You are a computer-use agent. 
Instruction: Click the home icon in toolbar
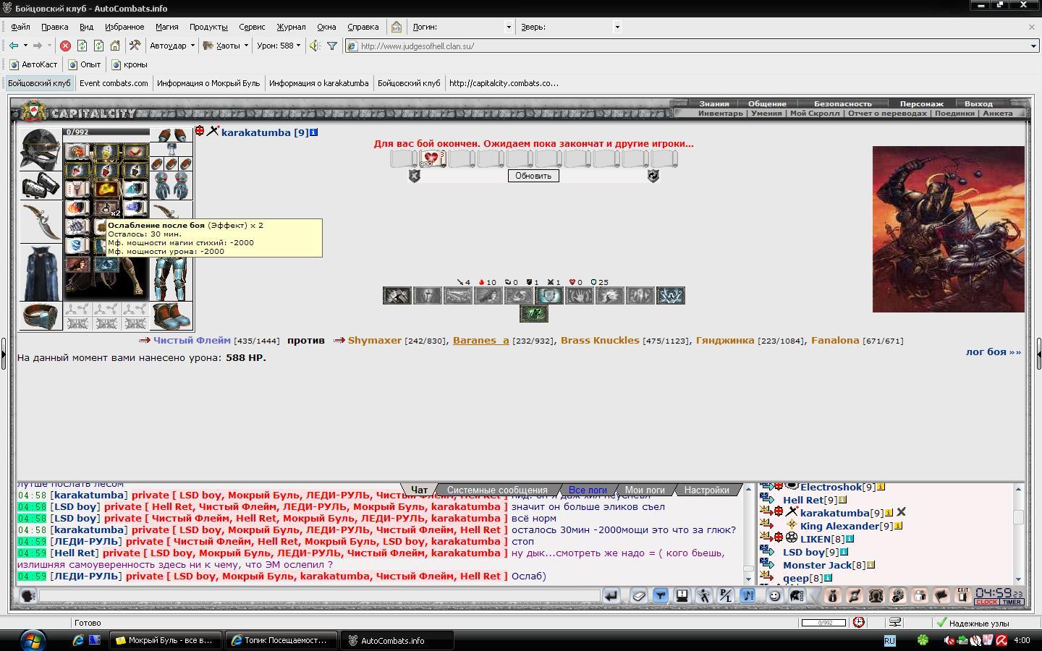coord(115,46)
